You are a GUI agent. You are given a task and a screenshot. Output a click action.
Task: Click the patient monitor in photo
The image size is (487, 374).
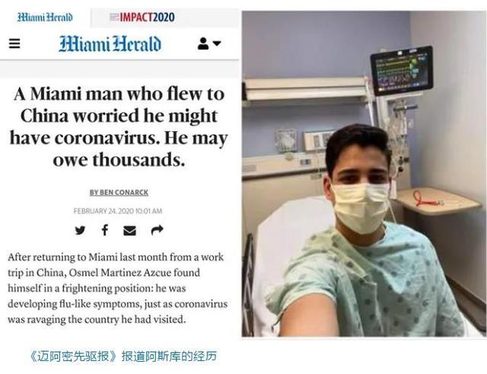[x=402, y=71]
